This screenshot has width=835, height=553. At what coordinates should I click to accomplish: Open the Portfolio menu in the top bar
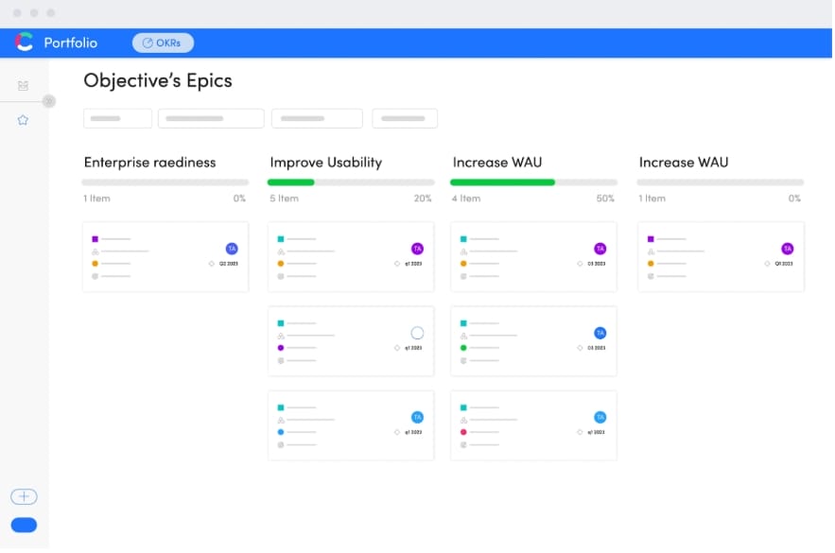[72, 43]
